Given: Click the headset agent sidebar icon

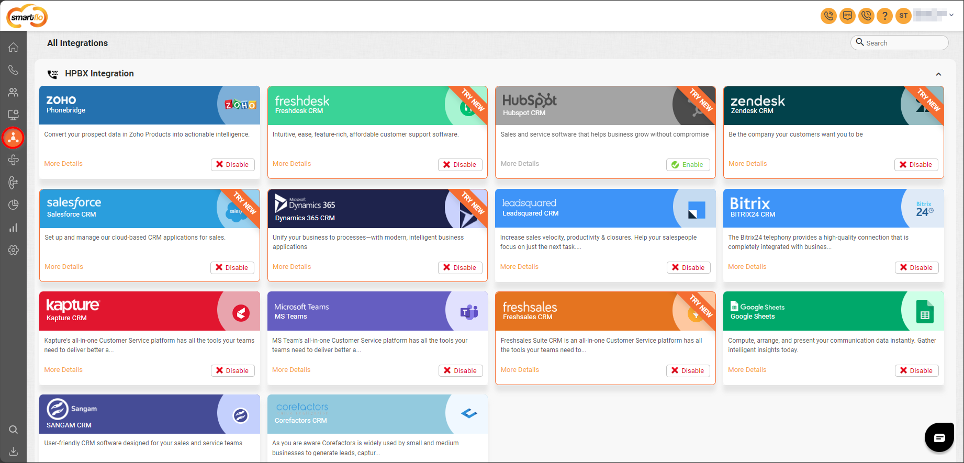Looking at the screenshot, I should (13, 183).
